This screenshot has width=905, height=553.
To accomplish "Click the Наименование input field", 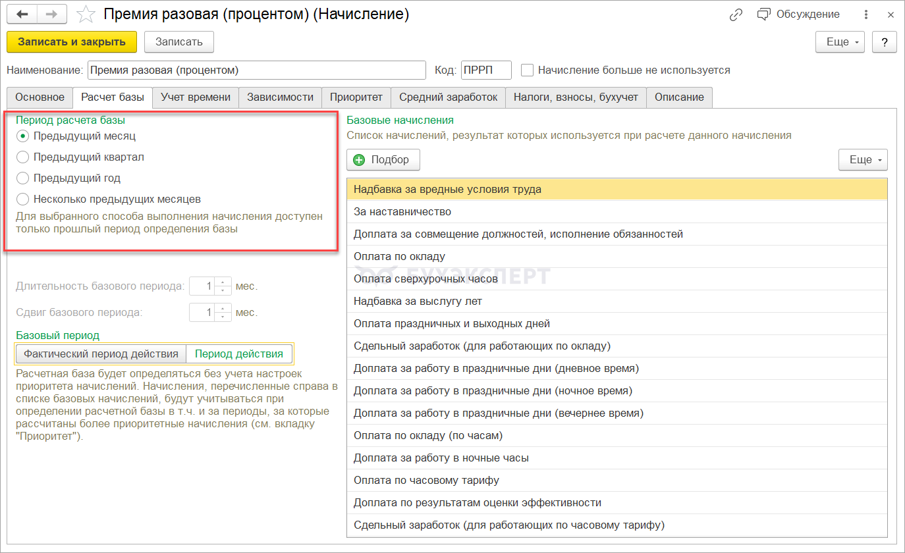I will (x=257, y=70).
